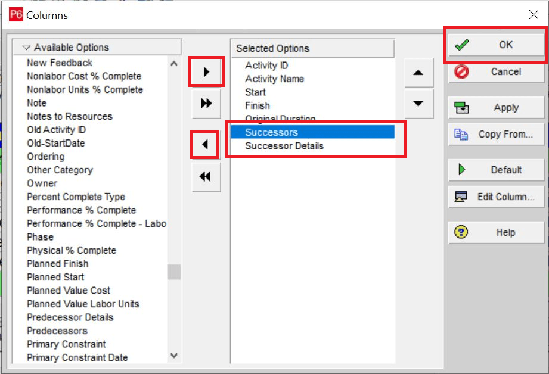Screen dimensions: 549x374
Task: Collapse the Available Options triangle
Action: tap(26, 48)
